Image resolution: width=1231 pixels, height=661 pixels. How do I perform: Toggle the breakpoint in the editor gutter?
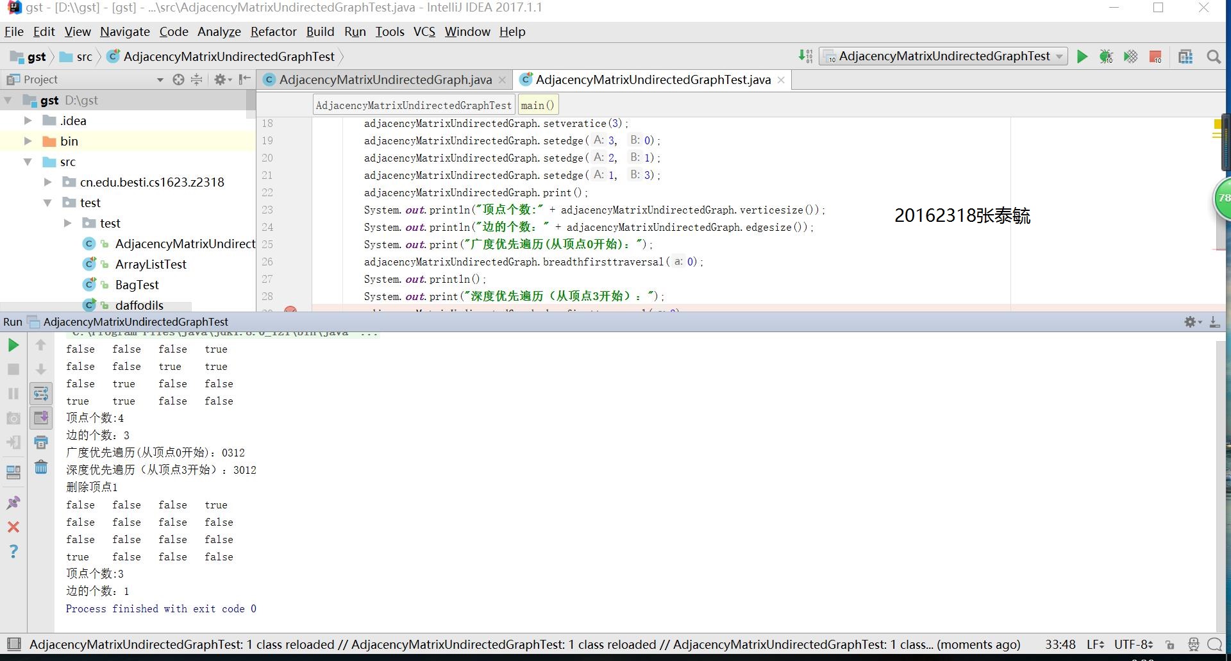290,310
